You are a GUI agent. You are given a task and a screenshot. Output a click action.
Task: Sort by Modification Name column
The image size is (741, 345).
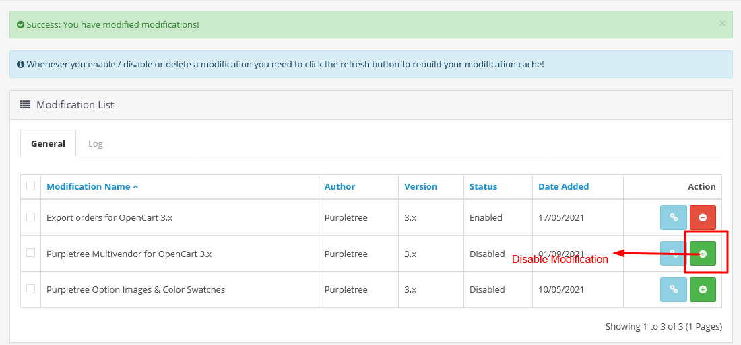(93, 186)
